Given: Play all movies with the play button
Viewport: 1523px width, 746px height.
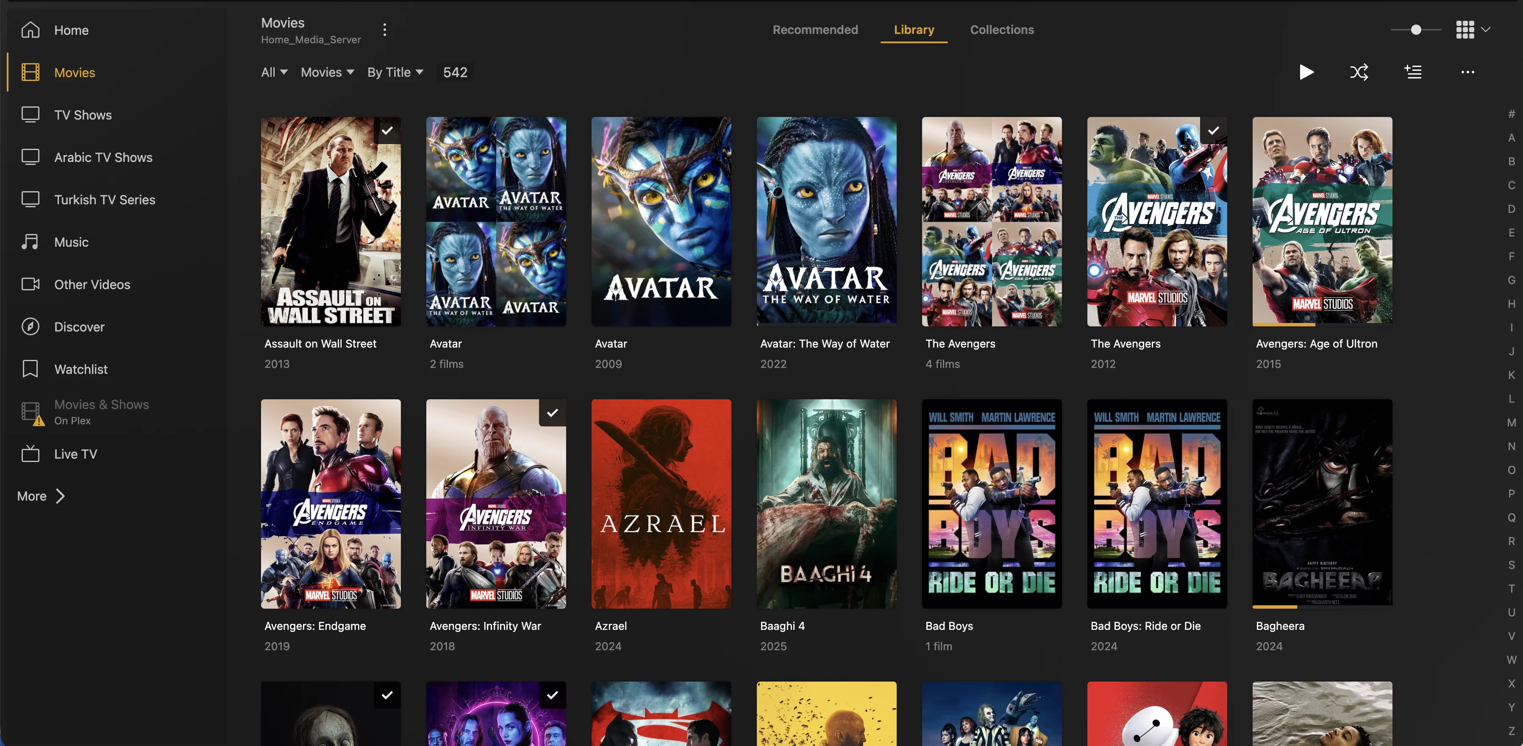Looking at the screenshot, I should (1306, 72).
